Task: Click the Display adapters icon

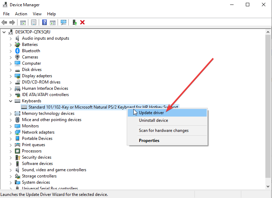Action: (x=17, y=76)
